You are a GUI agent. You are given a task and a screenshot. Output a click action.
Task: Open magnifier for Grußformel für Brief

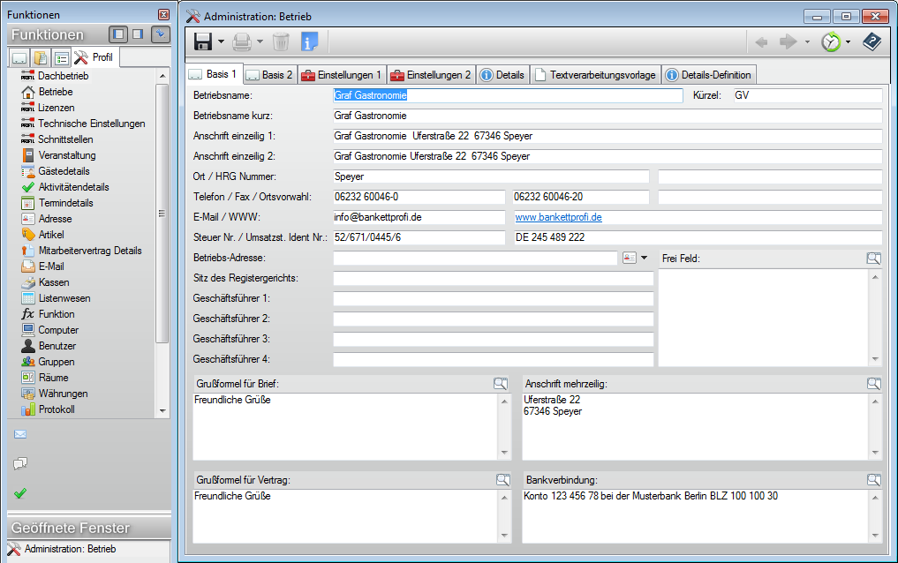502,384
